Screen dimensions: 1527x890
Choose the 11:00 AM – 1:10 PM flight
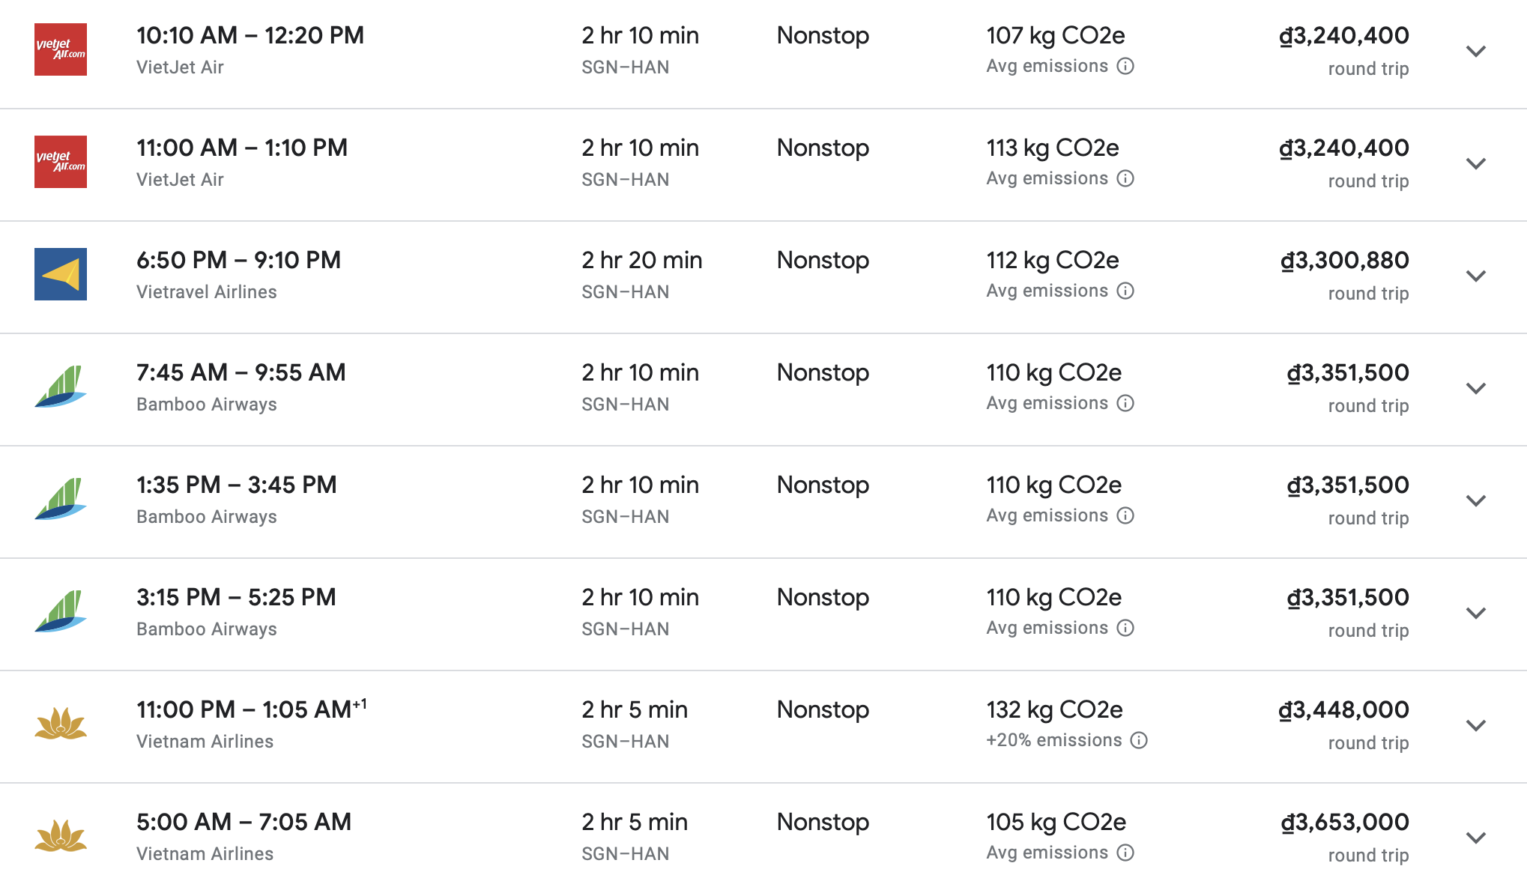coord(242,148)
